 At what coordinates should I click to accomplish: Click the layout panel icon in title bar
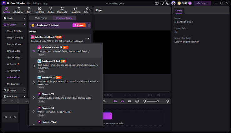point(157,3)
